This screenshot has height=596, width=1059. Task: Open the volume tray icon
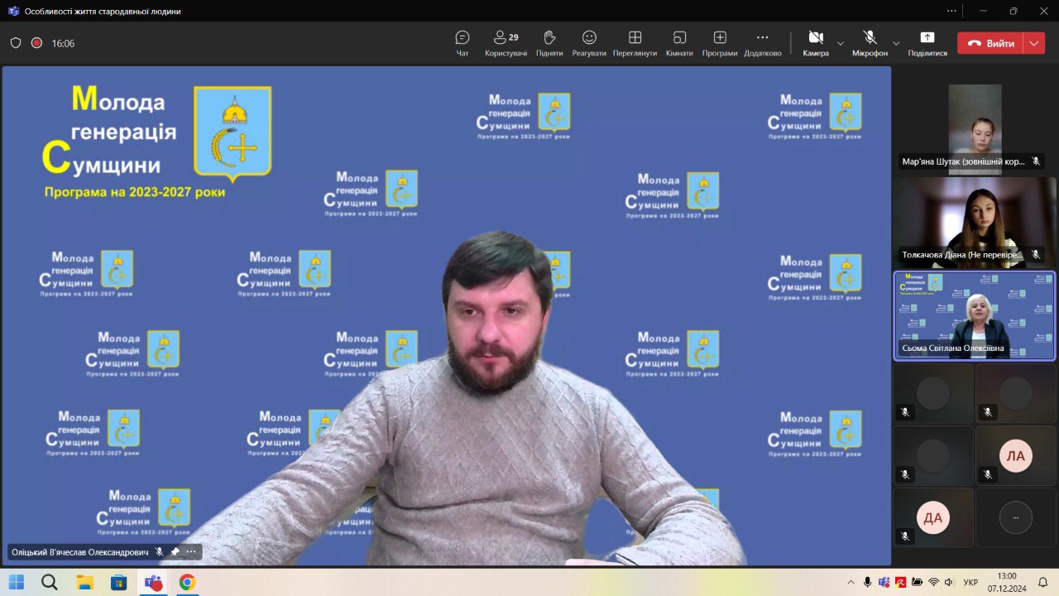[950, 582]
